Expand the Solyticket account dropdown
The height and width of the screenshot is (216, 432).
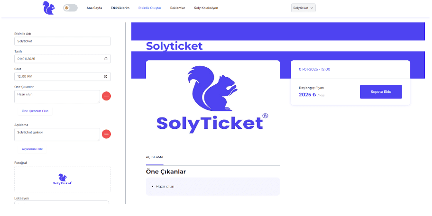pyautogui.click(x=303, y=8)
